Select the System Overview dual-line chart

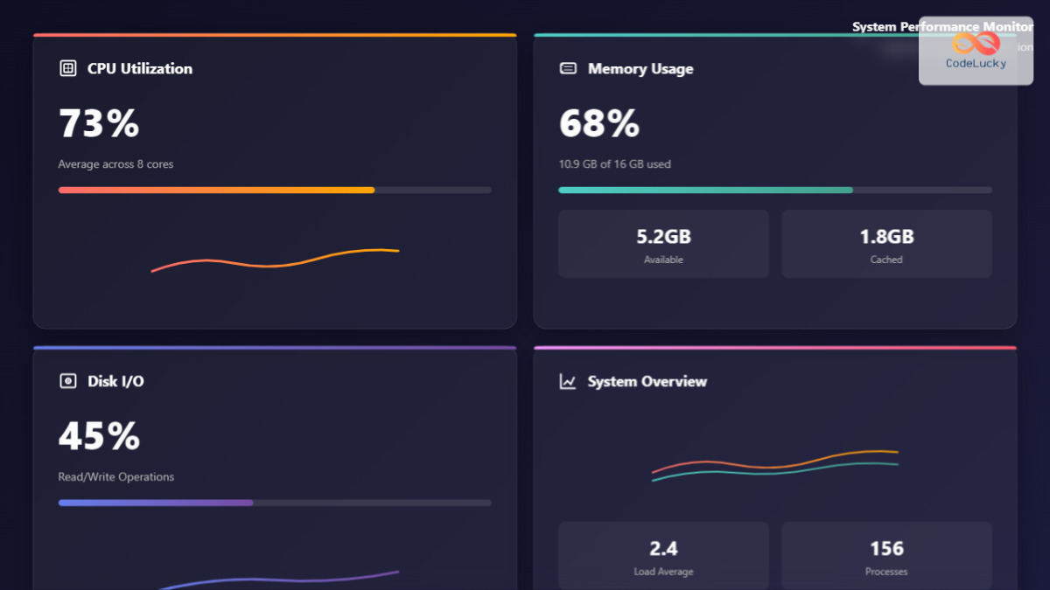pos(774,465)
